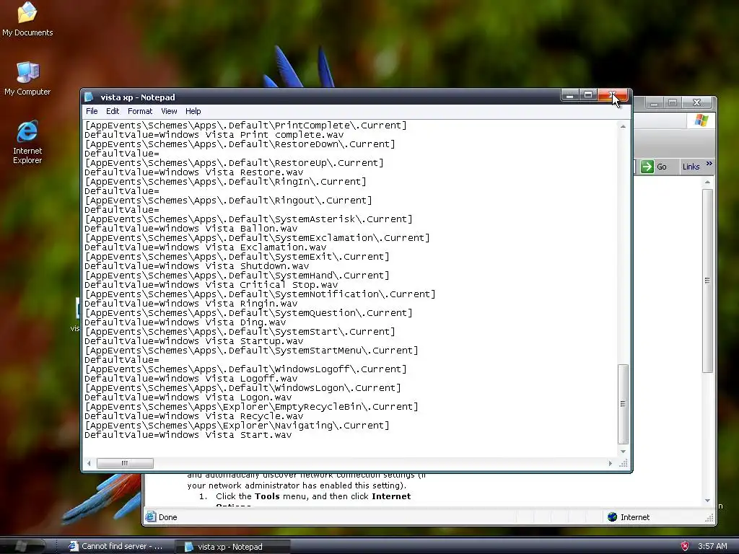Click the SystemNotification\.Current registry key line

point(260,294)
